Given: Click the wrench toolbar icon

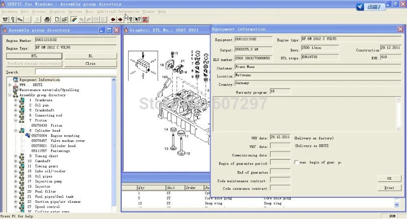Looking at the screenshot, I should [20, 20].
